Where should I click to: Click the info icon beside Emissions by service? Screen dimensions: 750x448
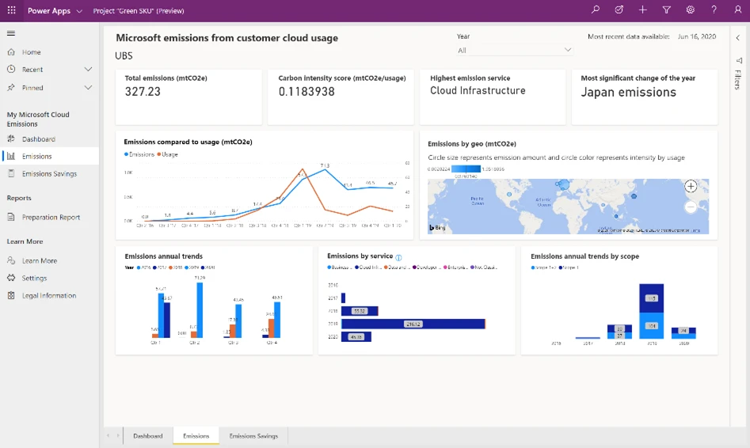tap(398, 257)
